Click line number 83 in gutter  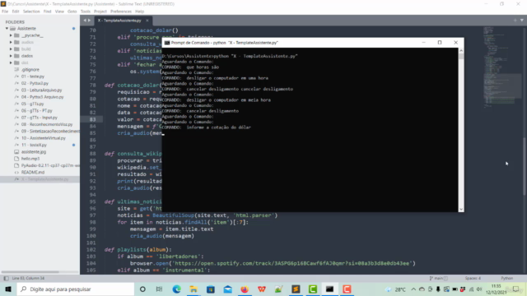tap(92, 119)
